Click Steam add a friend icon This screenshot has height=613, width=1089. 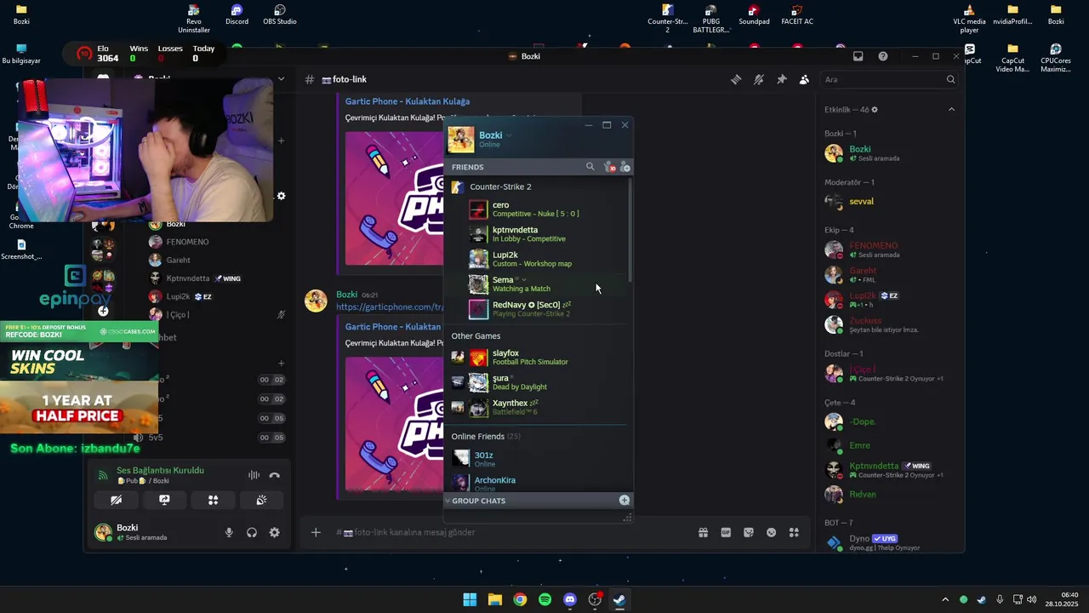pyautogui.click(x=625, y=167)
